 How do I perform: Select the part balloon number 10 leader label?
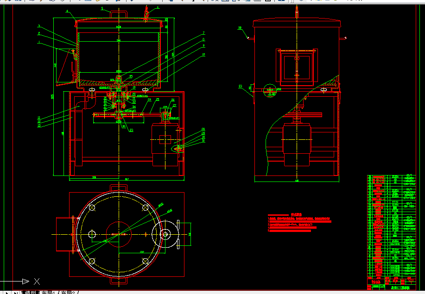pyautogui.click(x=203, y=55)
